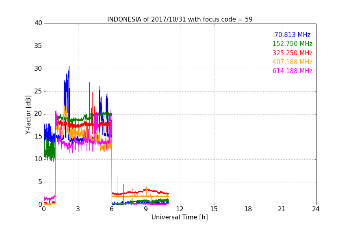Viewport: 351px width, 234px height.
Task: Click the '10' y-axis tick label
Action: point(38,159)
